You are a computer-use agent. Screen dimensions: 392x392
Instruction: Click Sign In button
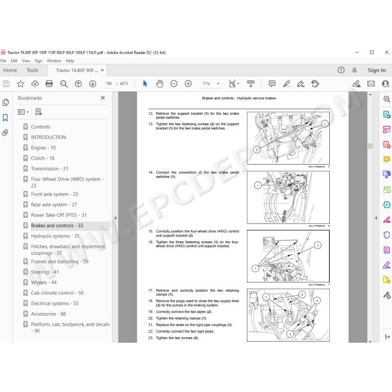pos(376,70)
